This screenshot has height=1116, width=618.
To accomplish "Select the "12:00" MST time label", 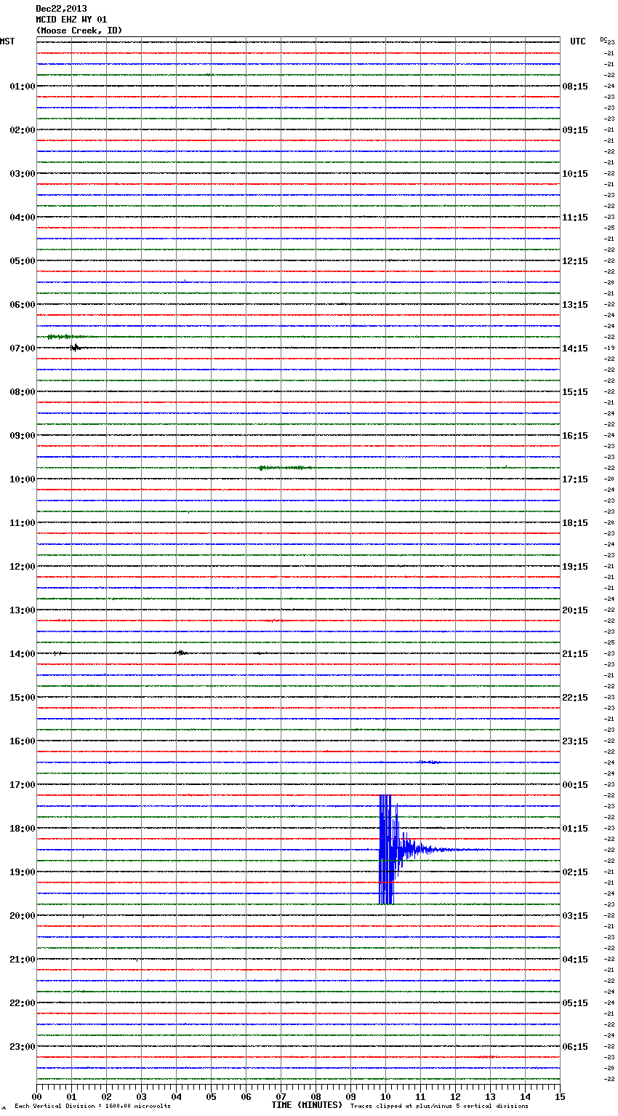I will [22, 567].
